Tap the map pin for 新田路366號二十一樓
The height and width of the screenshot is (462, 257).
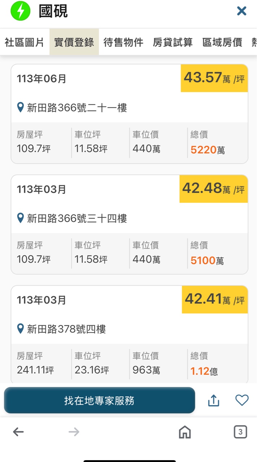(x=21, y=107)
